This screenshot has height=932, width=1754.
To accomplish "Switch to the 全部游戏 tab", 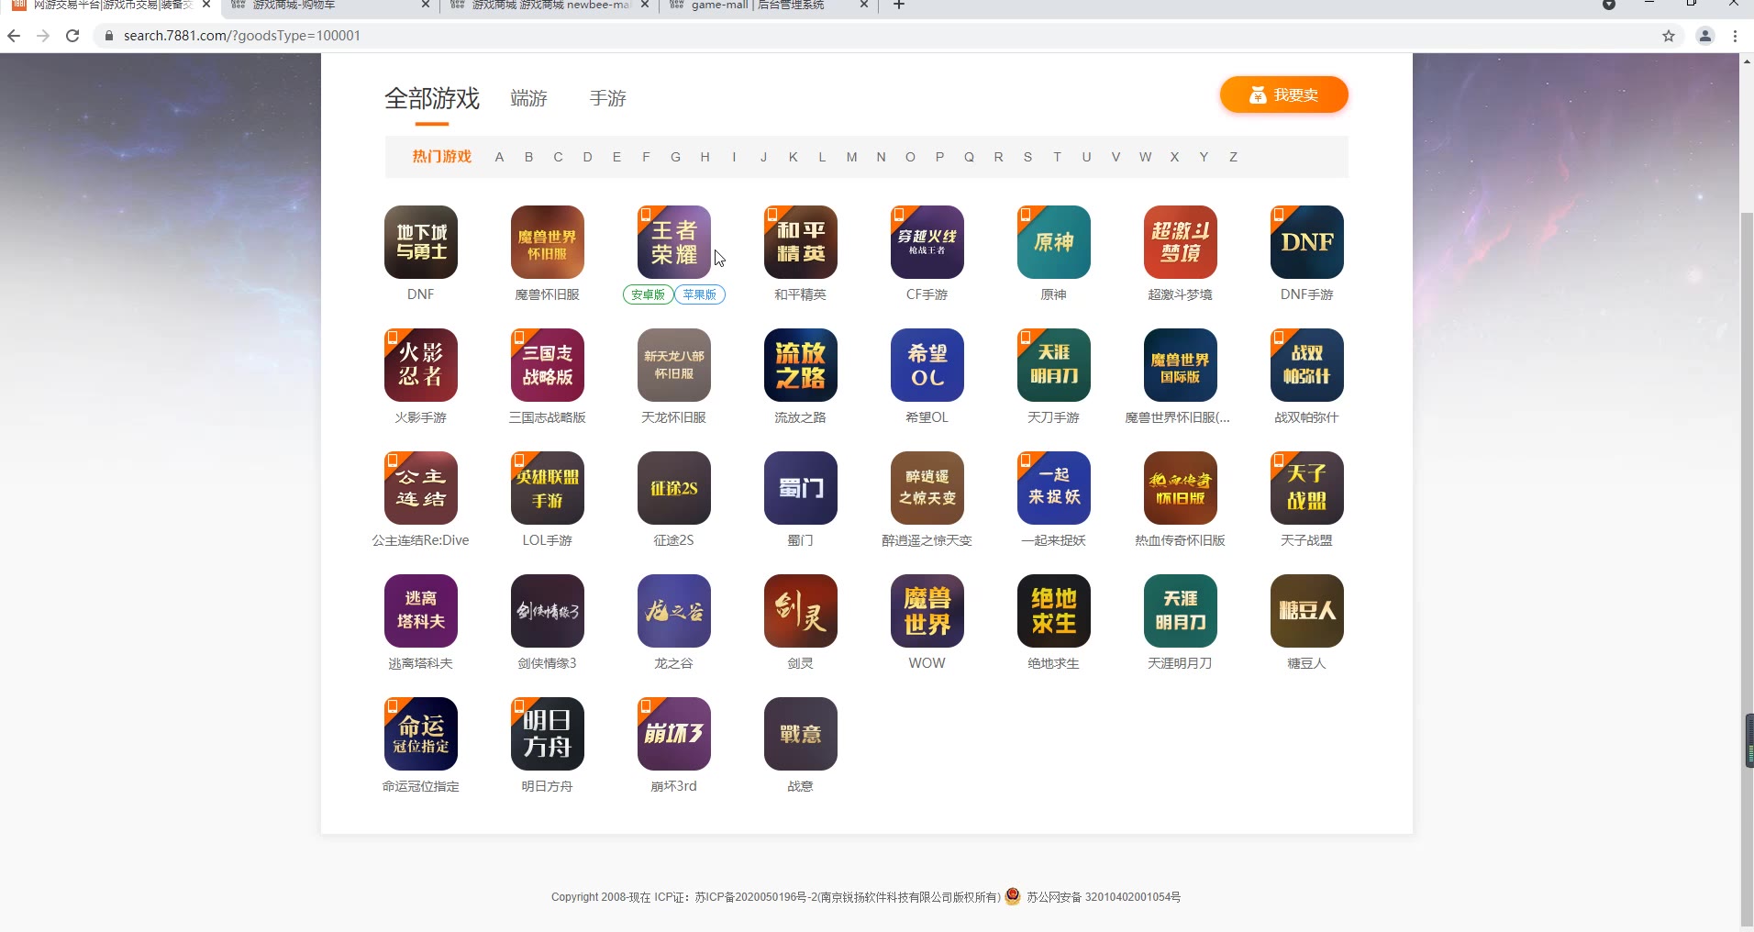I will (432, 98).
